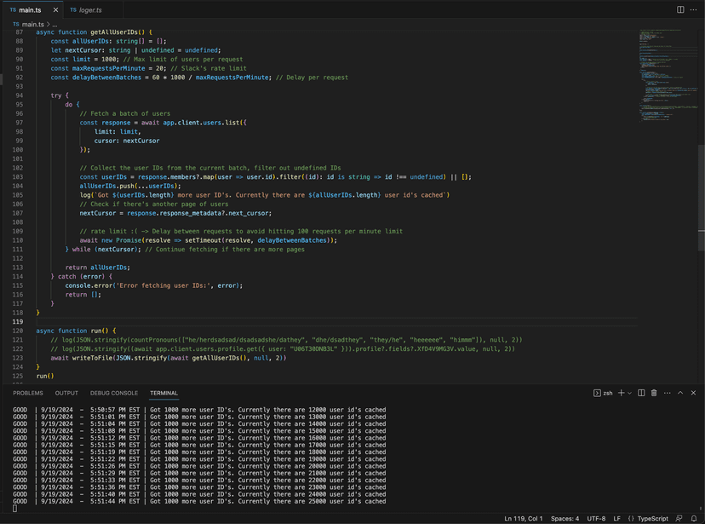Viewport: 705px width, 524px height.
Task: Maximize panel size with chevron up
Action: (x=680, y=393)
